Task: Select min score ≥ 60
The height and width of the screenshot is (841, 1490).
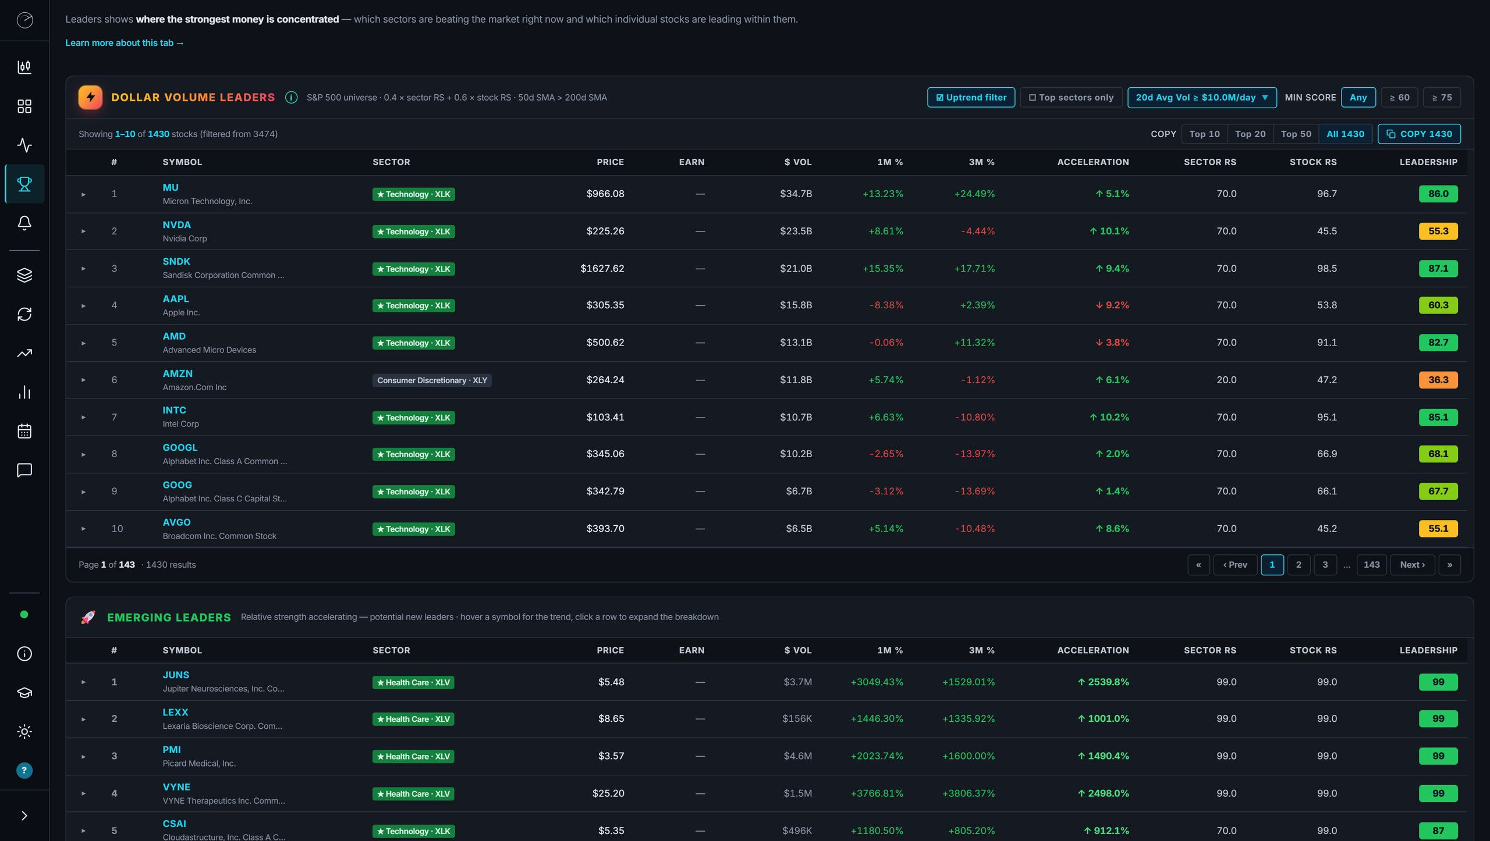Action: click(x=1399, y=98)
